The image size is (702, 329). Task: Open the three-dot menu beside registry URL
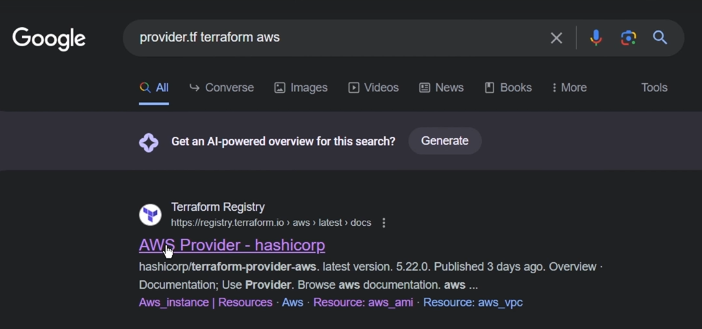tap(384, 223)
